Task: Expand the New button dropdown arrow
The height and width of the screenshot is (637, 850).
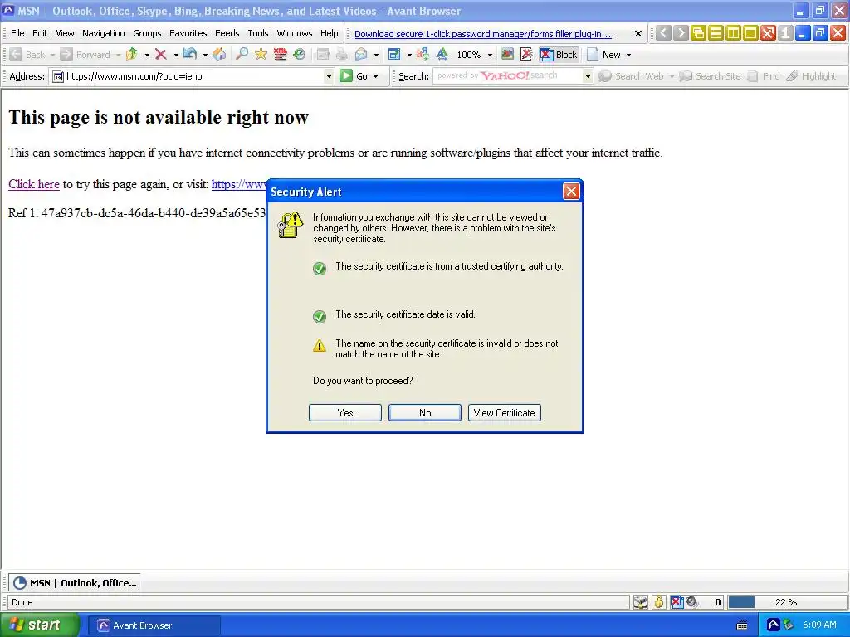Action: click(628, 55)
